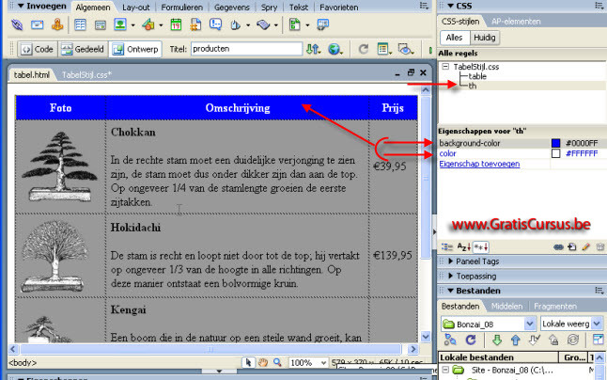The image size is (607, 380).
Task: Show Alles rules in CSS panel
Action: click(x=455, y=38)
